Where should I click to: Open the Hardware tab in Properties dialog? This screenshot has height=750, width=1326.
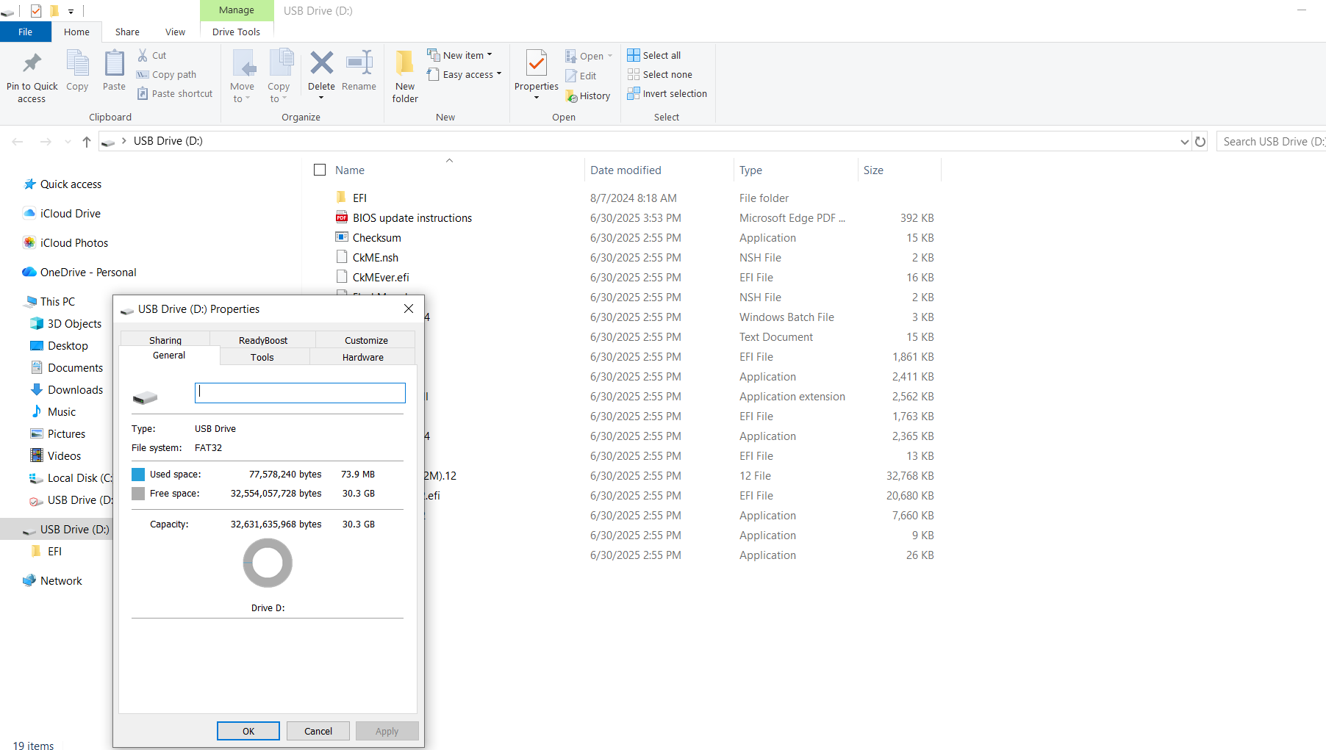point(362,357)
